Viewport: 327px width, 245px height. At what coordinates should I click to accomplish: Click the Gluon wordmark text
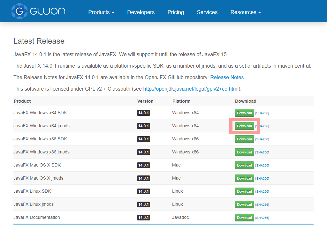(48, 11)
